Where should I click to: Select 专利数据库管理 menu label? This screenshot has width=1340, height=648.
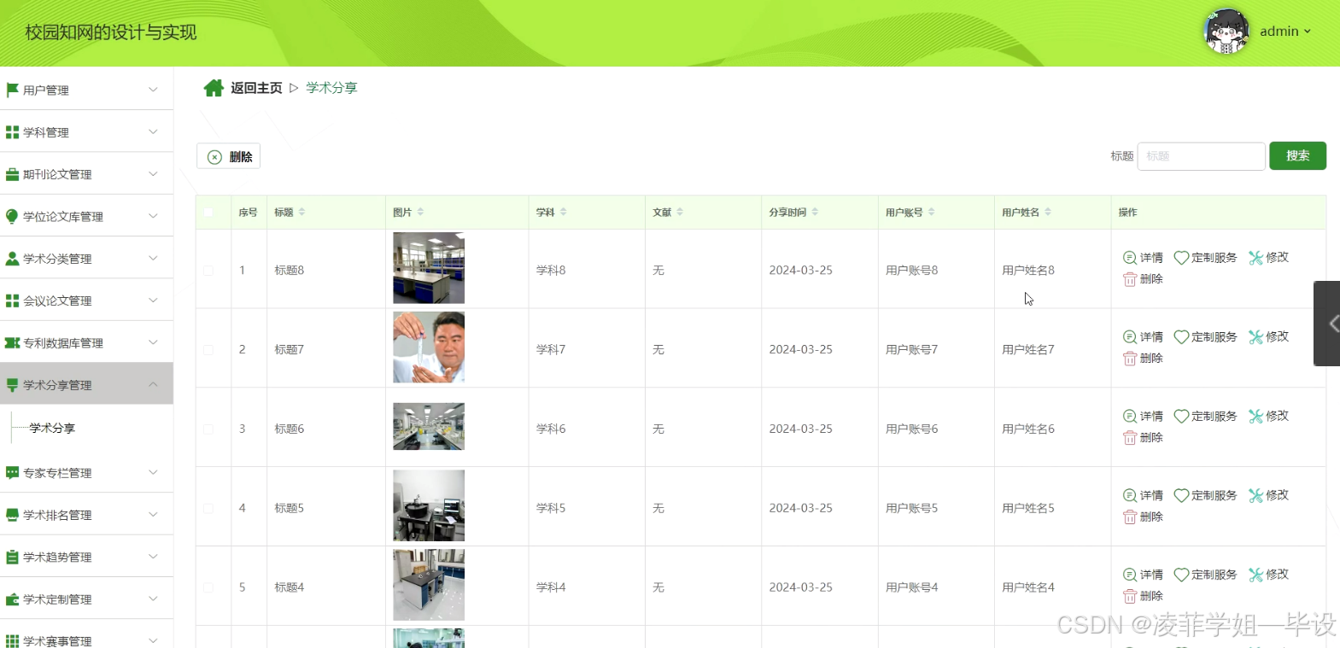click(63, 343)
